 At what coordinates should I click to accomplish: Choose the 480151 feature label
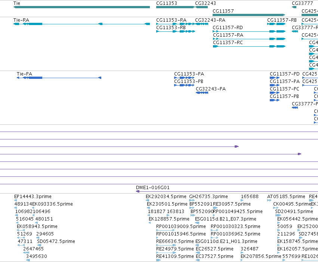(x=44, y=219)
